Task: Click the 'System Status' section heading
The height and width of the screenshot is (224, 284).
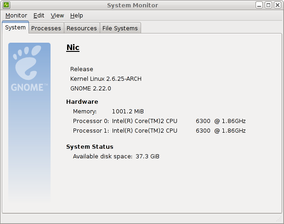Action: (90, 147)
